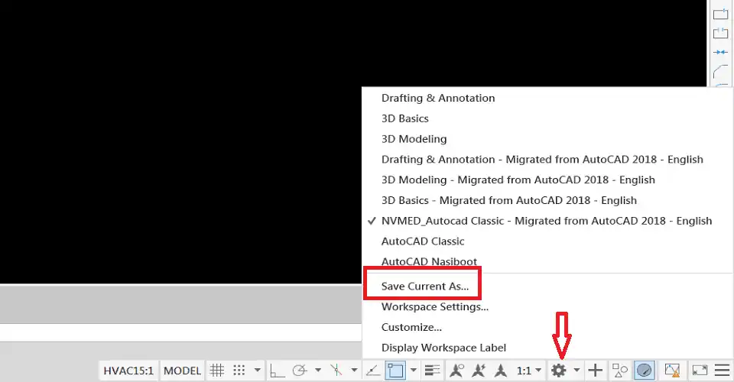This screenshot has height=382, width=734.
Task: Select the Break at Point tool
Action: click(720, 14)
